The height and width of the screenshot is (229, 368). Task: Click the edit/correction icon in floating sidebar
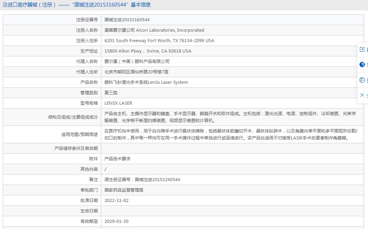[362, 49]
